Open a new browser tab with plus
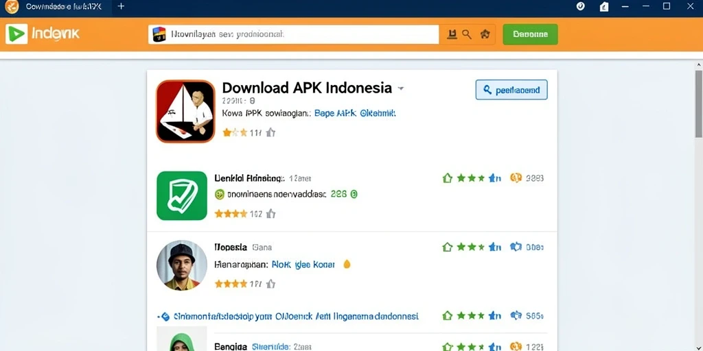Screen dimensions: 703x351 (121, 6)
